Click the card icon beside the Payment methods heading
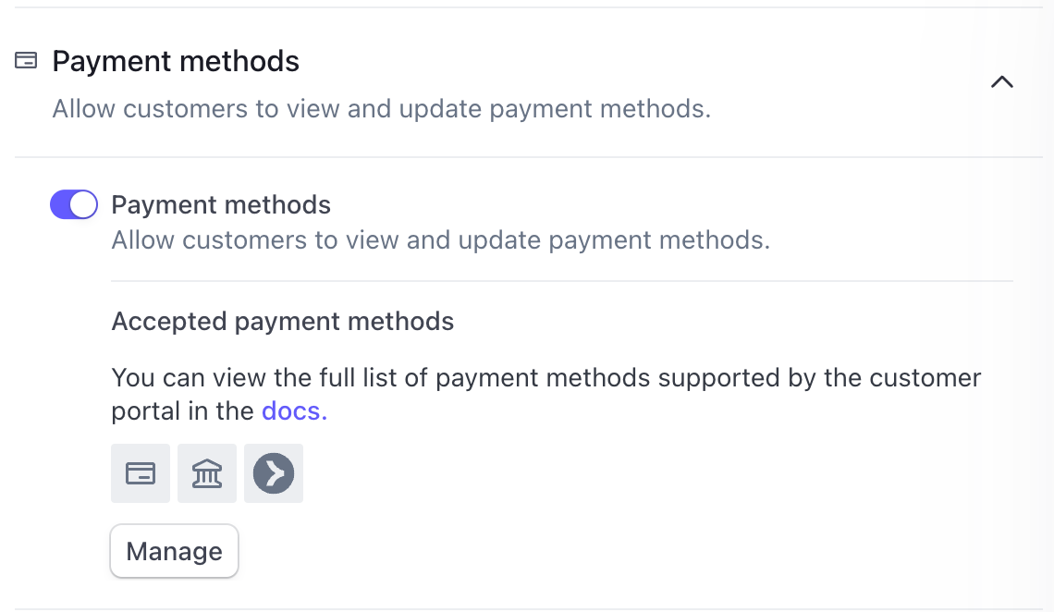This screenshot has height=612, width=1054. point(27,61)
